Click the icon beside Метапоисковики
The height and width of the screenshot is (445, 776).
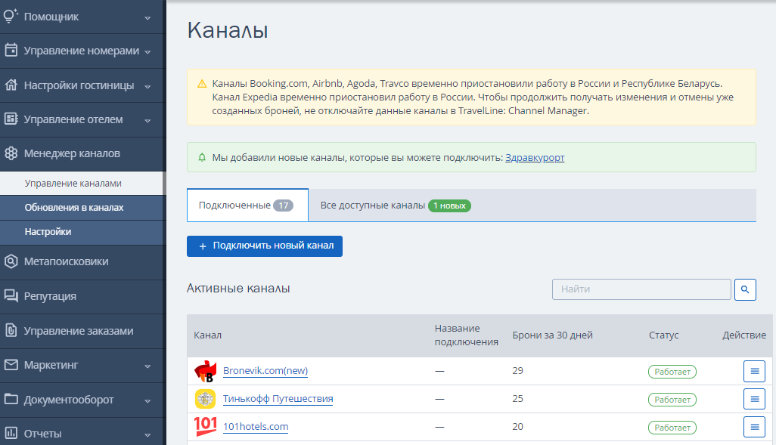point(11,261)
